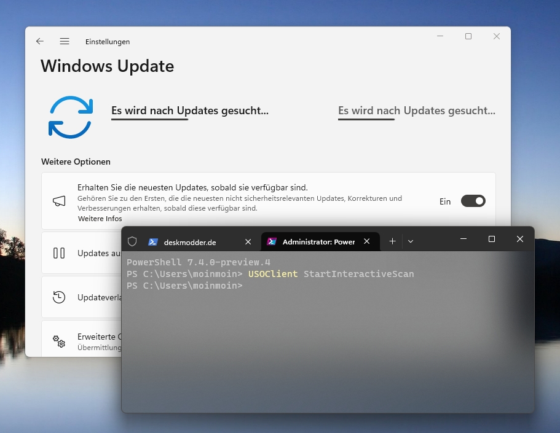Close the Administrator: Power tab
Viewport: 560px width, 433px height.
pos(367,241)
